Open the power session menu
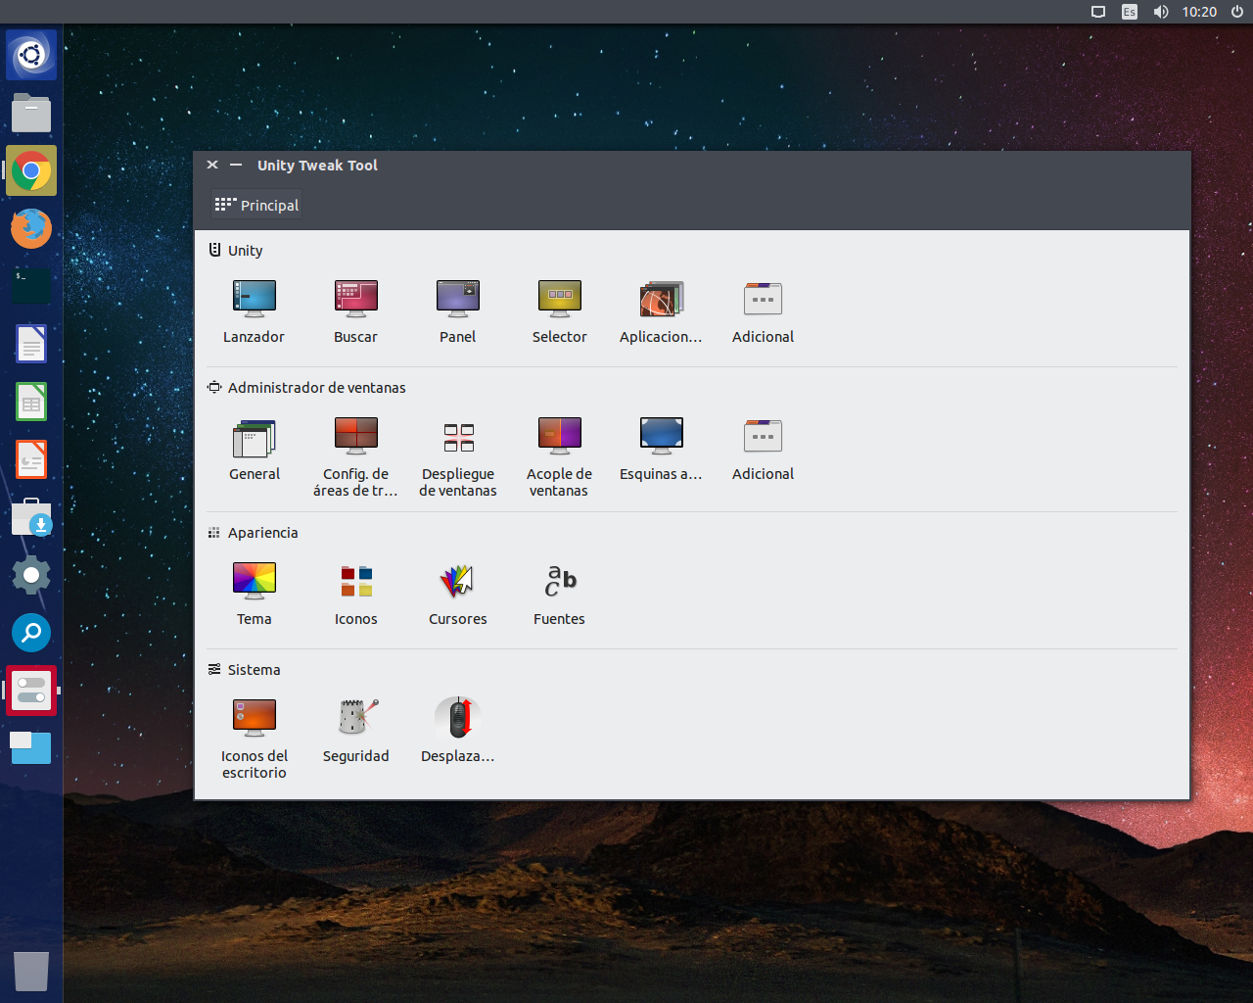 click(x=1237, y=12)
